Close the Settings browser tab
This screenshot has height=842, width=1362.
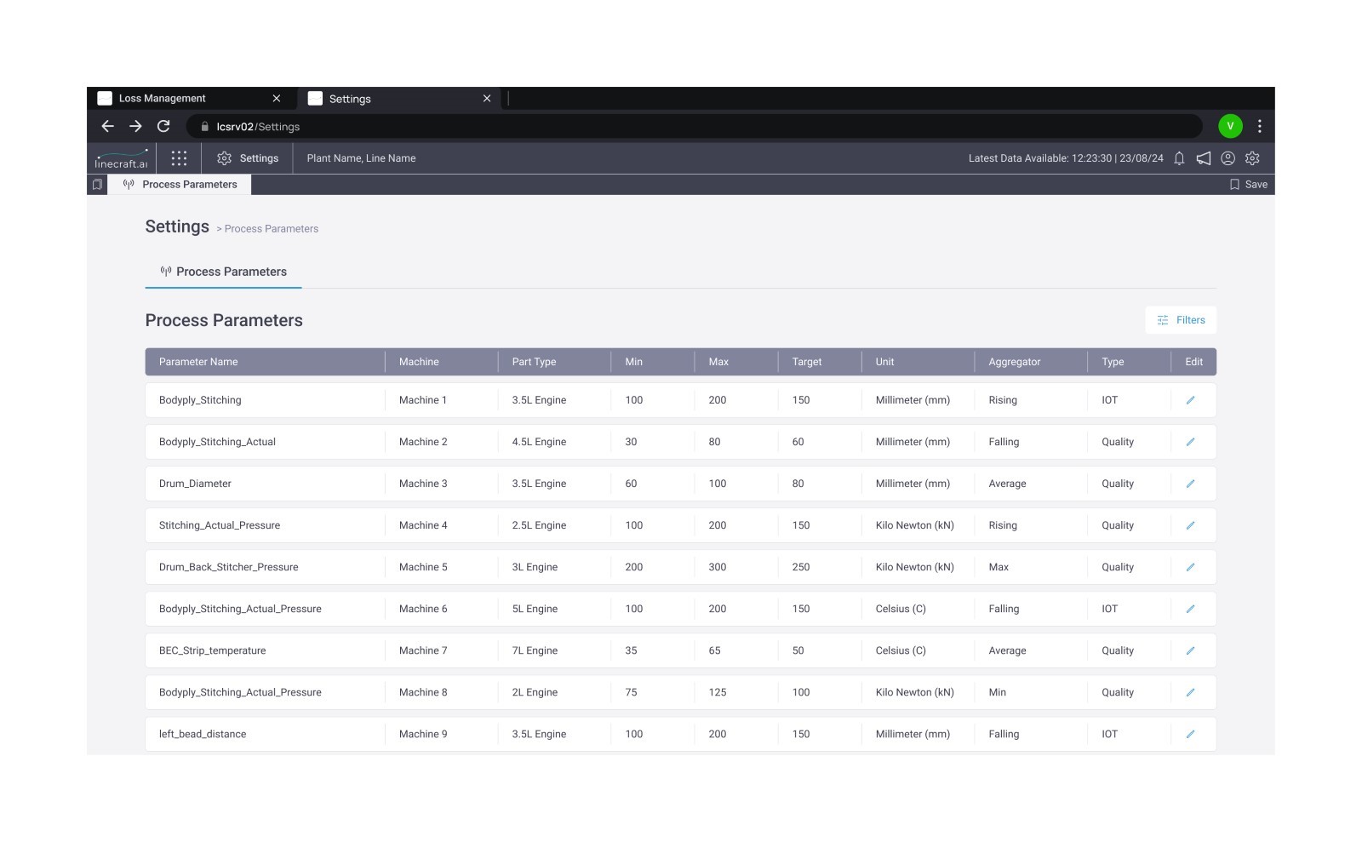(x=487, y=98)
